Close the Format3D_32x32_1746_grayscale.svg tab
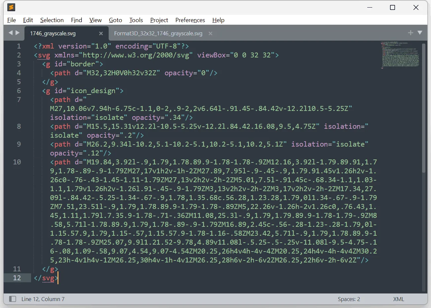The image size is (431, 308). [210, 33]
